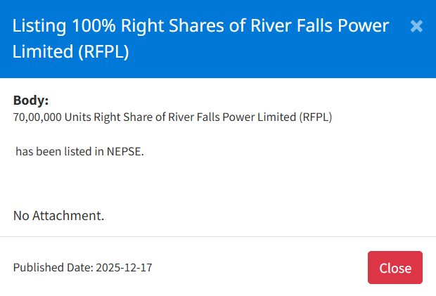Click the bold "Body:" label

click(31, 101)
